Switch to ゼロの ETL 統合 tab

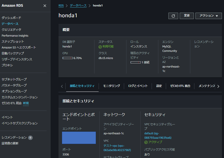[x=180, y=86]
